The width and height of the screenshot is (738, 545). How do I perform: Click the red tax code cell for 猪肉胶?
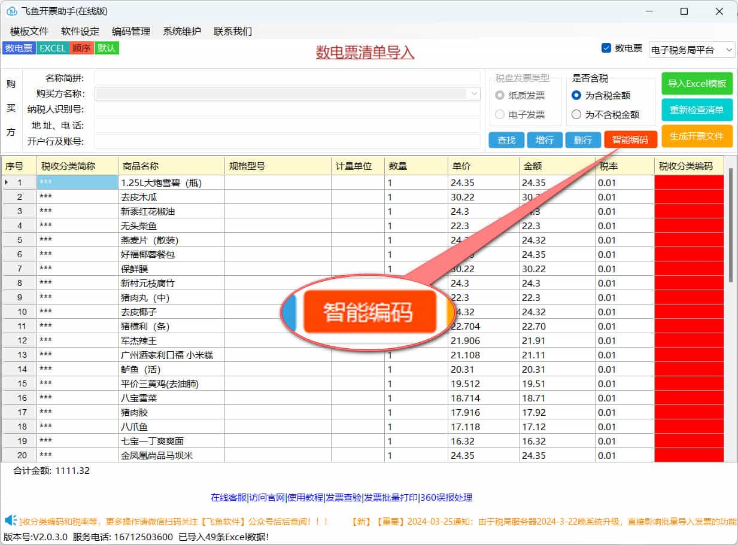pyautogui.click(x=689, y=412)
